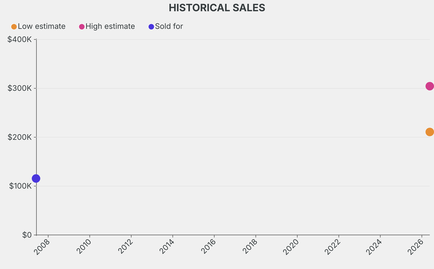Select the pink high estimate data point
Screen dimensions: 434x269
[429, 86]
